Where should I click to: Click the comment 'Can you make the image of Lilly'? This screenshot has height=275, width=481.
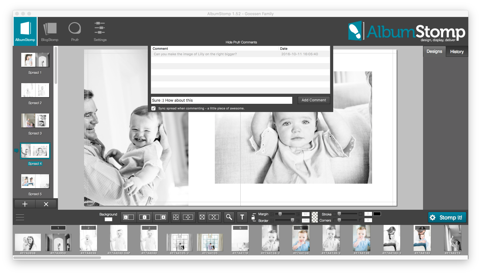click(x=195, y=54)
